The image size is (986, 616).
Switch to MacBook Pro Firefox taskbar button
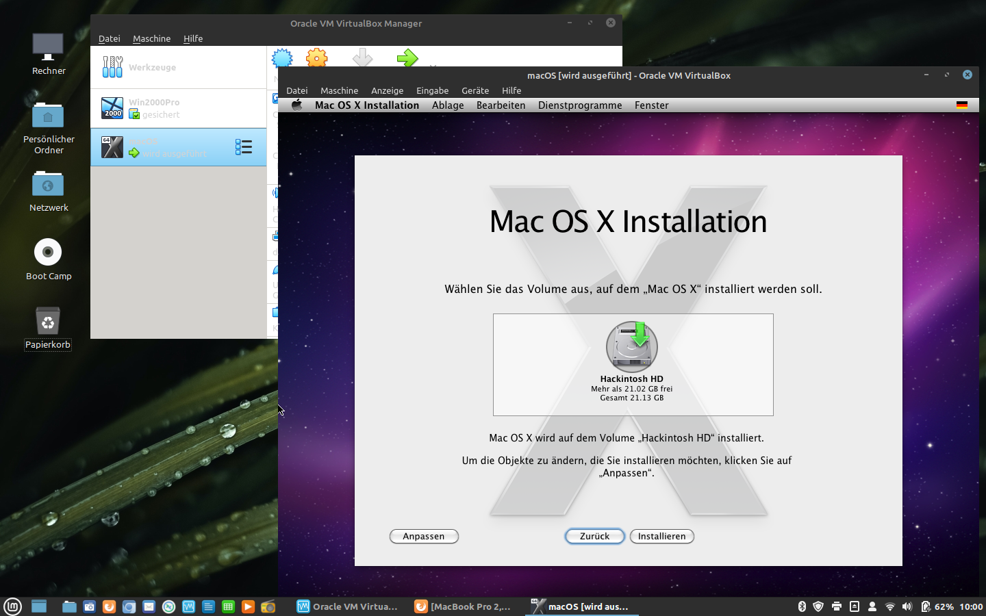coord(464,606)
